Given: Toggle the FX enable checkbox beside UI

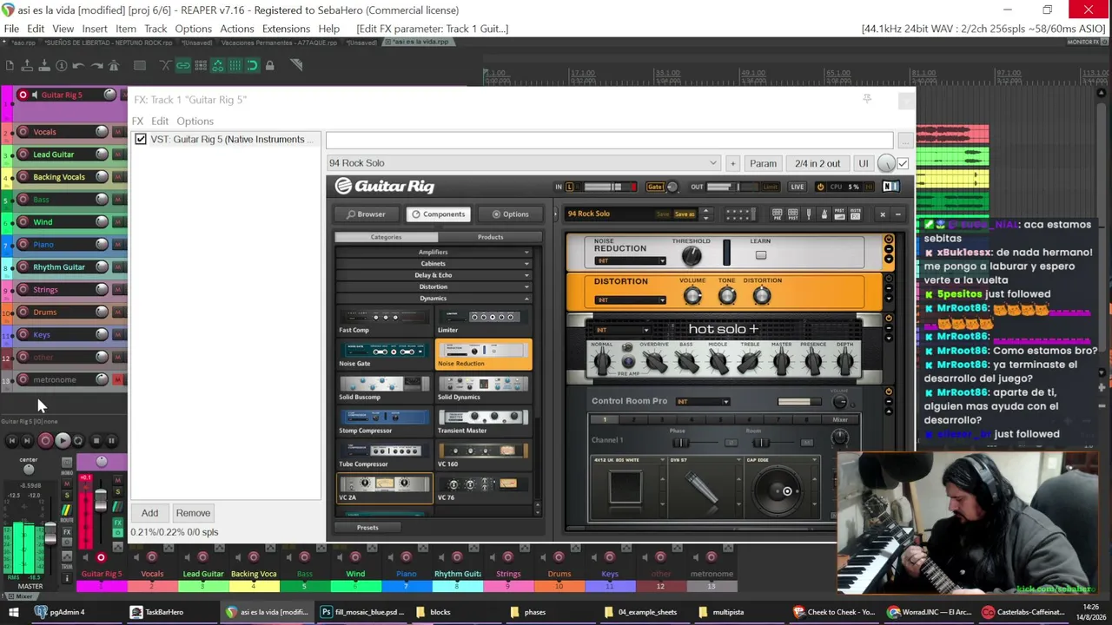Looking at the screenshot, I should pyautogui.click(x=903, y=163).
